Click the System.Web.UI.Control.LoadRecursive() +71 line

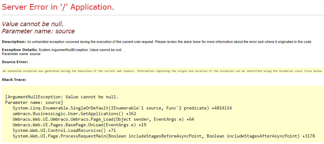[x=64, y=130]
